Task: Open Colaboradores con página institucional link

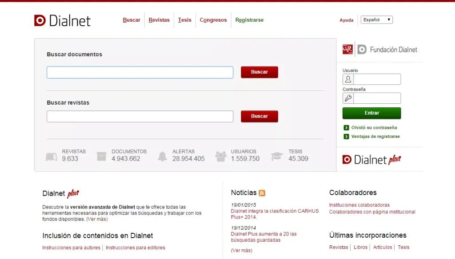Action: [x=372, y=212]
